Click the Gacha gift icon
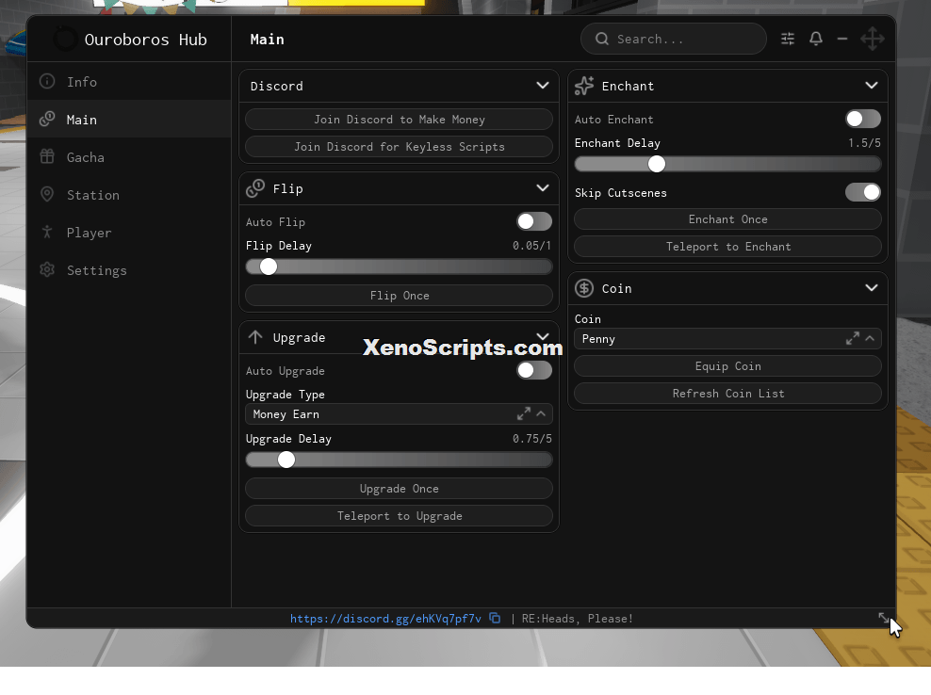 point(47,156)
